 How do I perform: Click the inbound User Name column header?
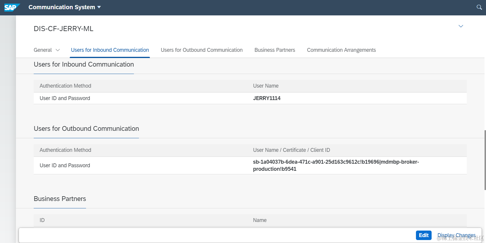tap(266, 86)
